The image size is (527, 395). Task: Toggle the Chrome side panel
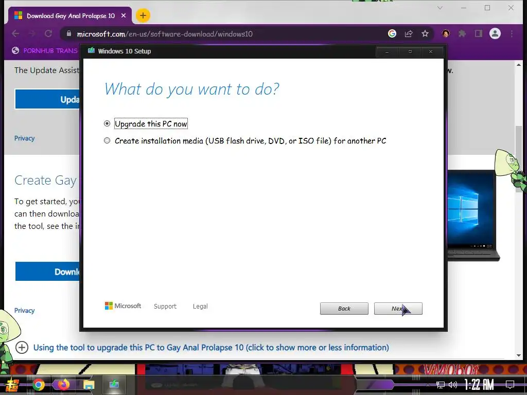coord(479,33)
